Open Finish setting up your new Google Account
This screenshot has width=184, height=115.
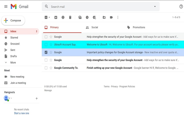click(113, 68)
